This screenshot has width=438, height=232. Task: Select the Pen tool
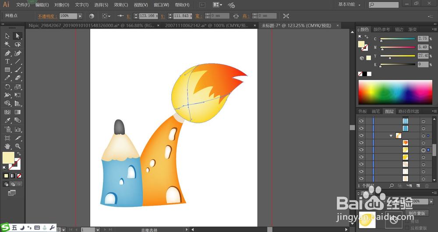(x=7, y=53)
